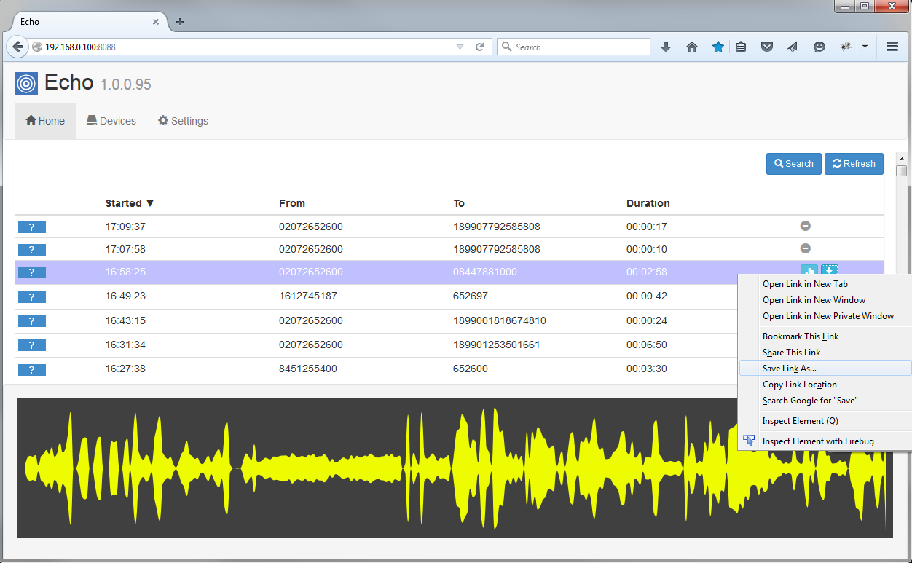Select the 00:06:50 duration cell
This screenshot has width=912, height=563.
pos(647,345)
